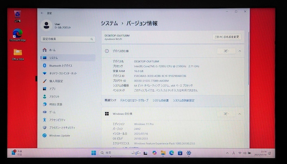Viewport: 287px width, 164px height.
Task: Click the search magnifier in settings search box
Action: click(x=91, y=39)
